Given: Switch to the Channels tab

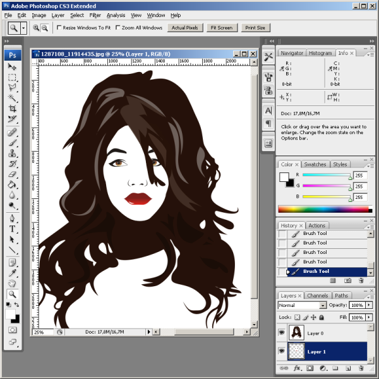Looking at the screenshot, I should [x=318, y=296].
